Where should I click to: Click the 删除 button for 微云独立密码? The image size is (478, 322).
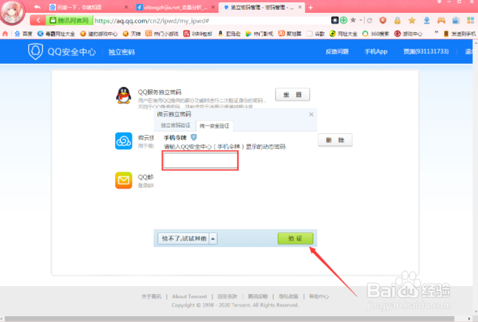click(335, 140)
